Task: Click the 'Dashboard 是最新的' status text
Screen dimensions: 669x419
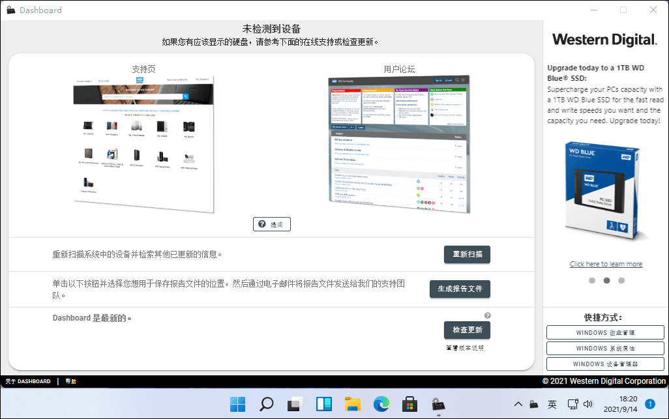Action: tap(92, 318)
